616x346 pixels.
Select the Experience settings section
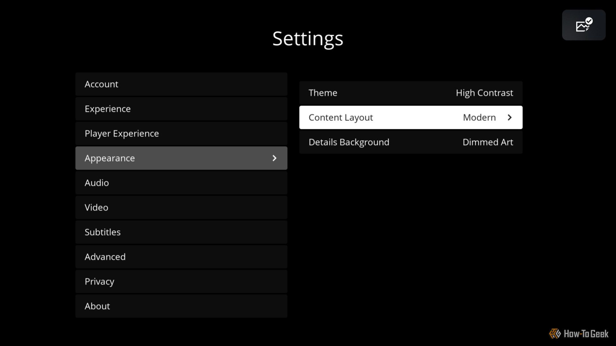click(x=181, y=109)
